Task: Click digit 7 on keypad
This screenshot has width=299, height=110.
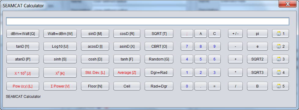Action: tap(187, 46)
